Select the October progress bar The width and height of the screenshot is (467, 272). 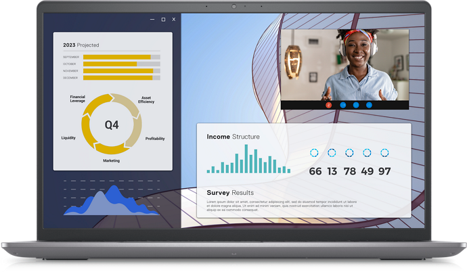tap(122, 64)
